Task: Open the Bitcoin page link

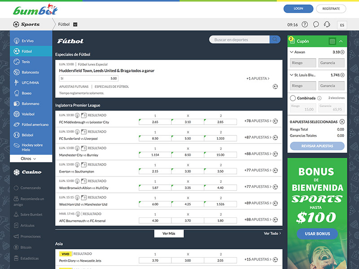Action: (x=22, y=247)
